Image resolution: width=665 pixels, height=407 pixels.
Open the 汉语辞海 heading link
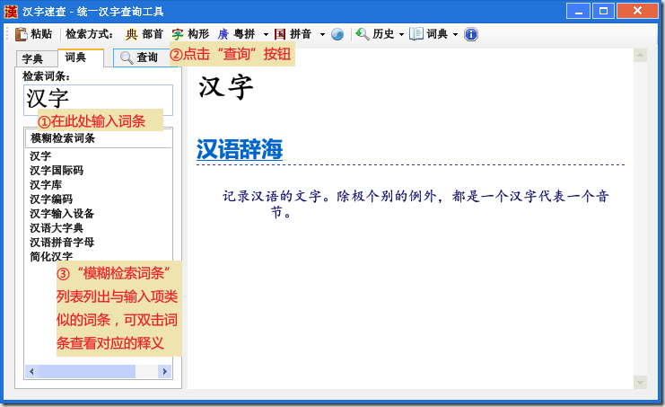[239, 150]
